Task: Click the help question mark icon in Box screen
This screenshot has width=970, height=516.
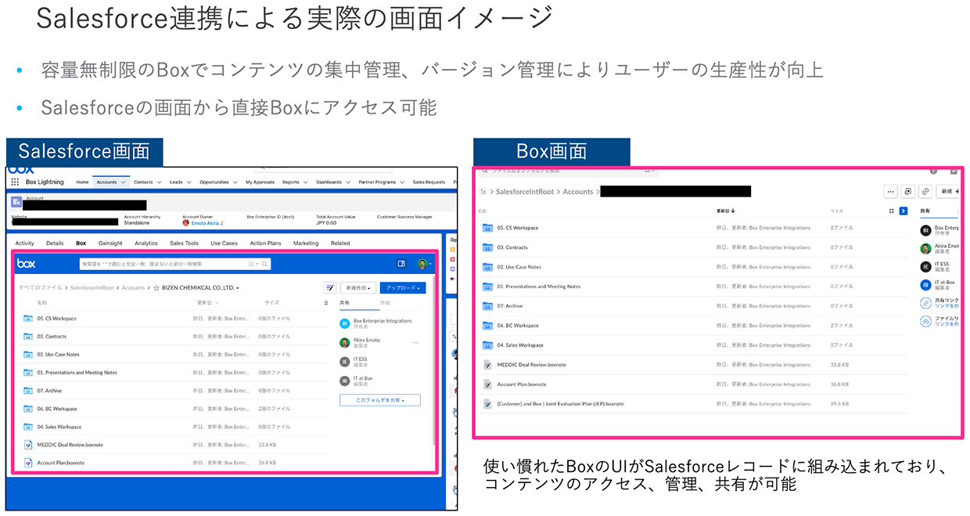Action: coord(933,171)
